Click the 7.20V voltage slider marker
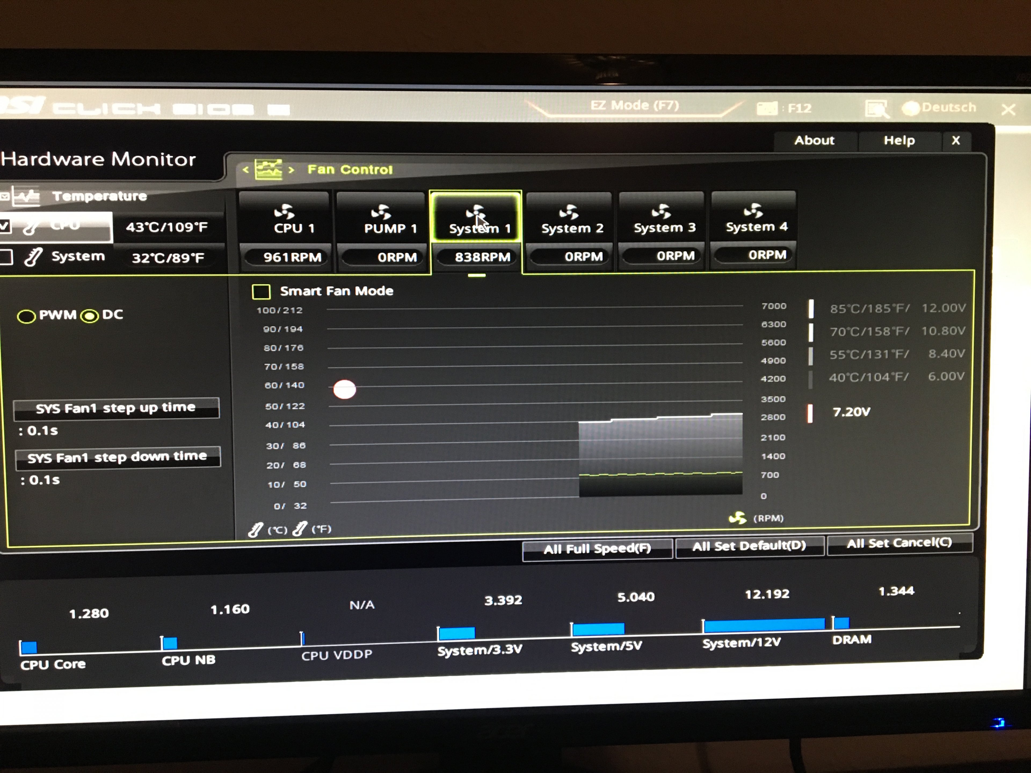The width and height of the screenshot is (1031, 773). tap(810, 413)
